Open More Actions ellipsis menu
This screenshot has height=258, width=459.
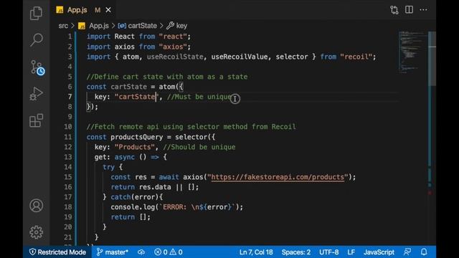pos(423,9)
